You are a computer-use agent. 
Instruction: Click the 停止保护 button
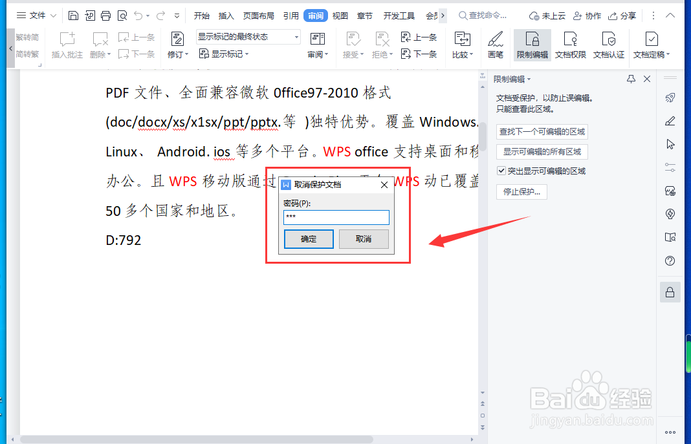521,192
